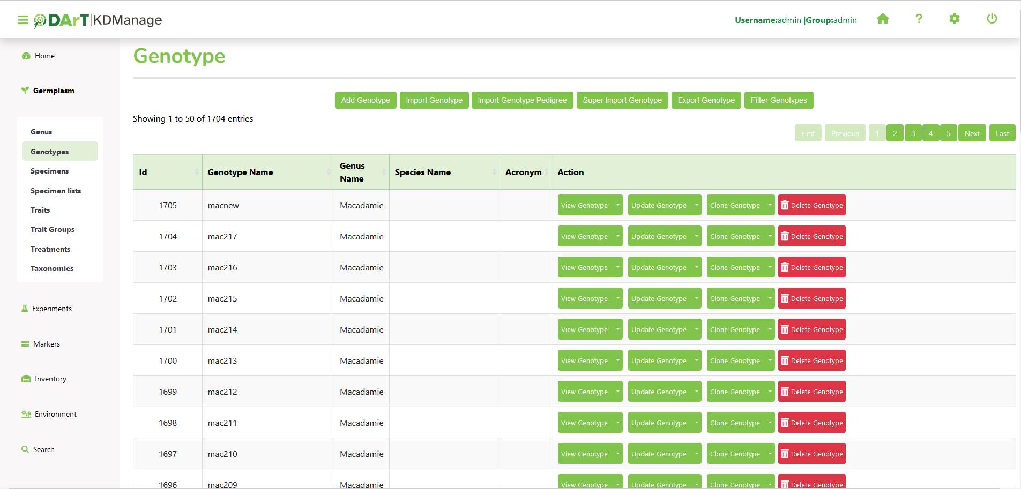The image size is (1021, 489).
Task: Expand View Genotype dropdown for mac217
Action: coord(617,236)
